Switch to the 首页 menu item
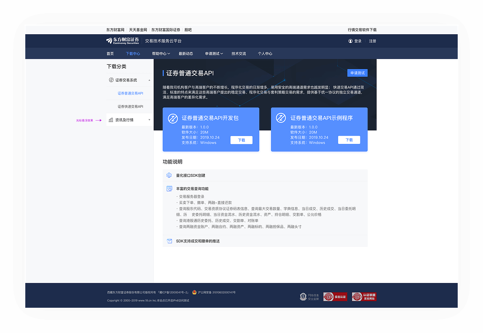 (110, 53)
